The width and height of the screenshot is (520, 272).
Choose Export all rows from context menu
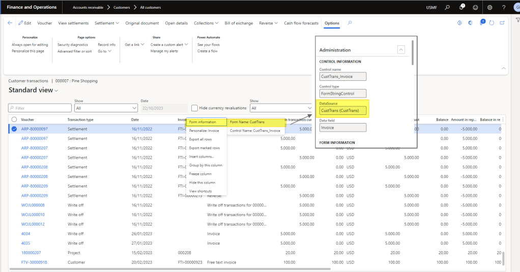pyautogui.click(x=200, y=139)
